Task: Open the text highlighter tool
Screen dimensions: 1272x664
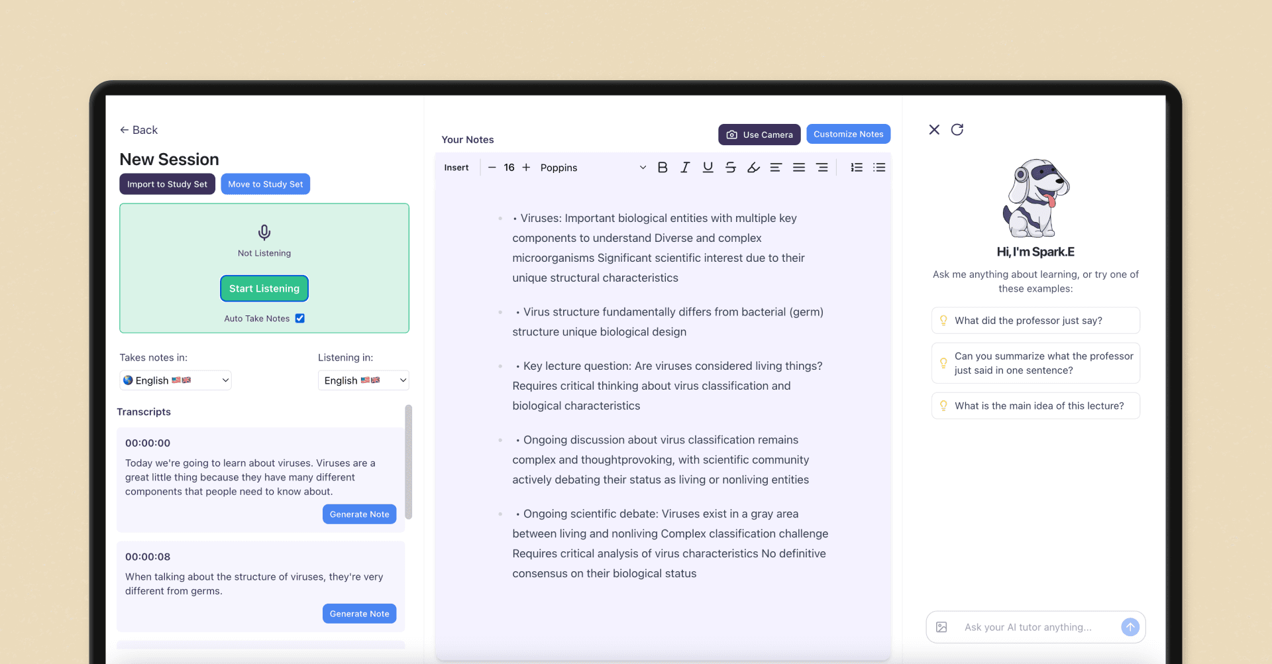Action: 753,167
